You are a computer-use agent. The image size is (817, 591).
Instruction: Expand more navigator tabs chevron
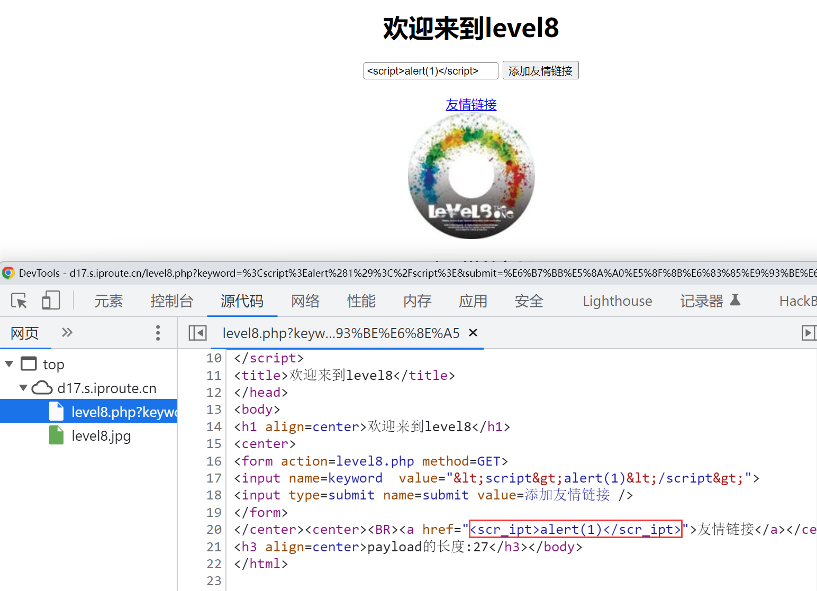[67, 333]
